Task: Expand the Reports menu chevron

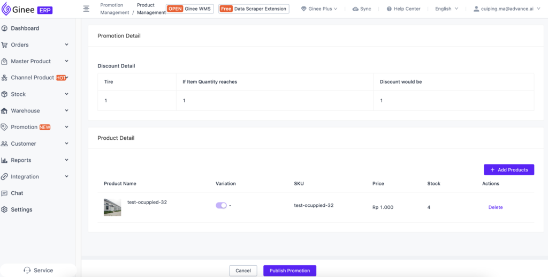Action: [67, 160]
